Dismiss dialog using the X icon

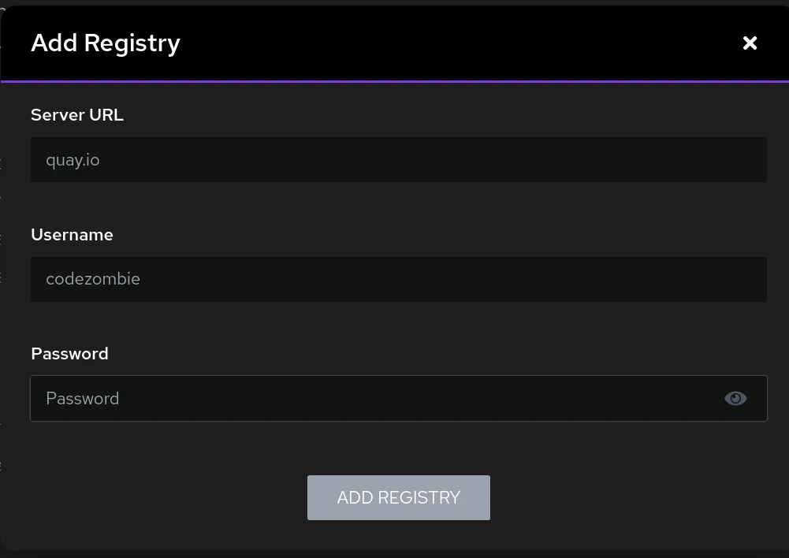click(750, 43)
